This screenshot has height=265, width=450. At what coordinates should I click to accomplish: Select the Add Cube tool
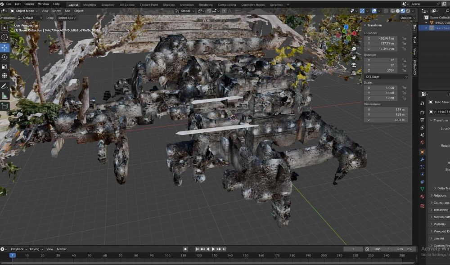point(4,106)
